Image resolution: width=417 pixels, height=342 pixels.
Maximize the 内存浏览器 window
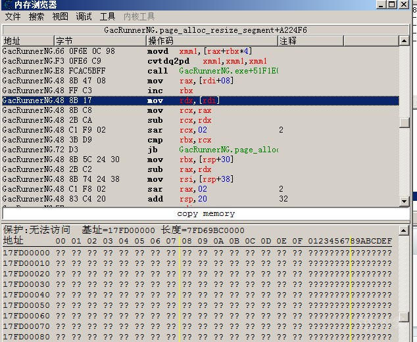(392, 5)
